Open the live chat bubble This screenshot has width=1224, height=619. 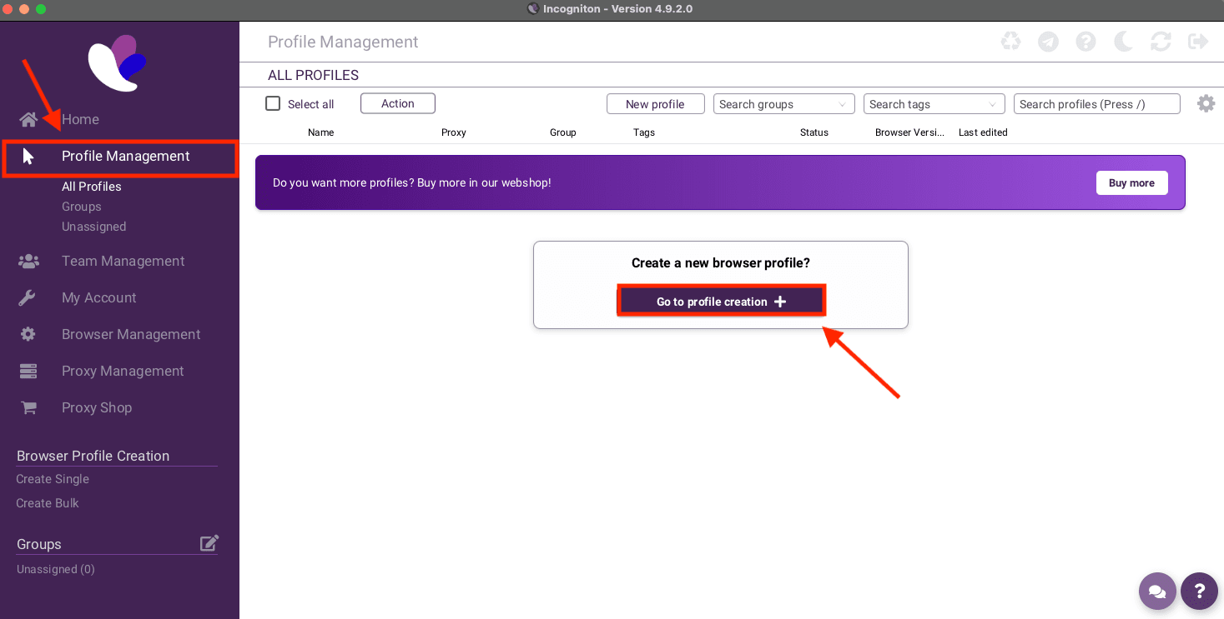[1157, 592]
